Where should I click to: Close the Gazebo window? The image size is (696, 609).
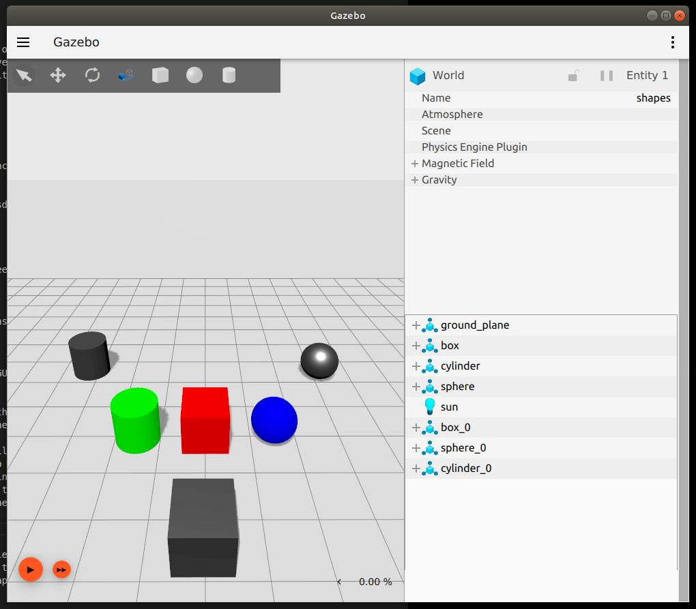(x=680, y=16)
